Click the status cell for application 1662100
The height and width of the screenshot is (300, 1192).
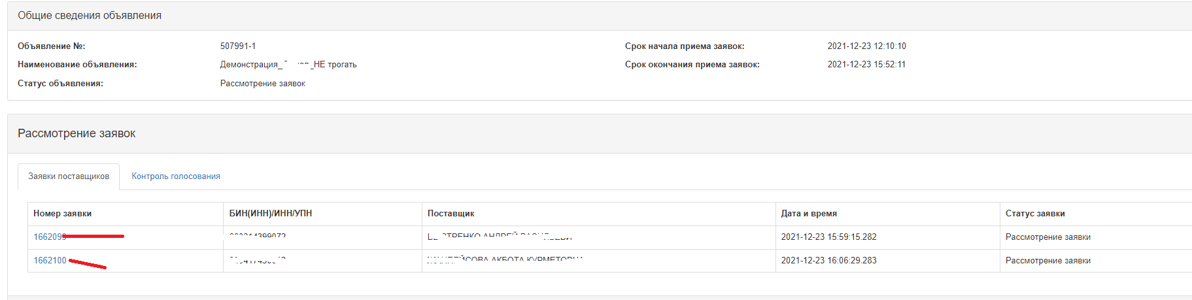click(1047, 261)
